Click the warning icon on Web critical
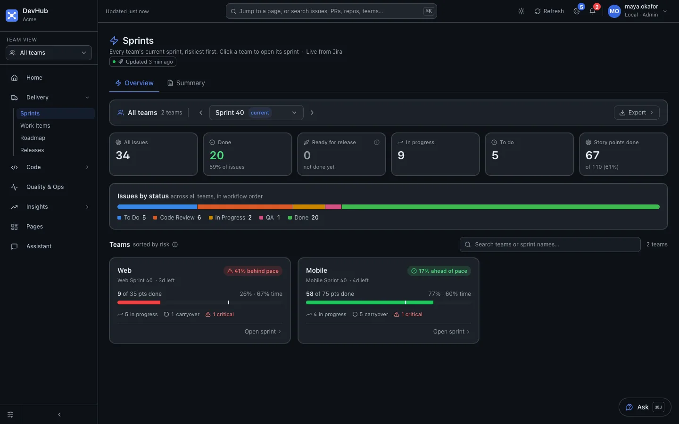The image size is (679, 424). click(x=208, y=314)
